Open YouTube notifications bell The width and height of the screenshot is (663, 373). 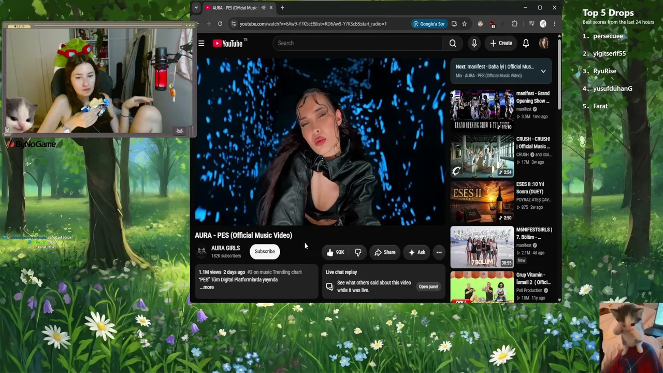pyautogui.click(x=526, y=44)
